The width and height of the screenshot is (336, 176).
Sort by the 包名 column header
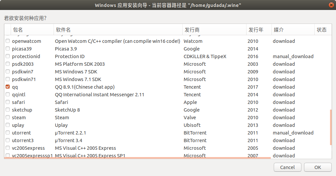[32, 30]
